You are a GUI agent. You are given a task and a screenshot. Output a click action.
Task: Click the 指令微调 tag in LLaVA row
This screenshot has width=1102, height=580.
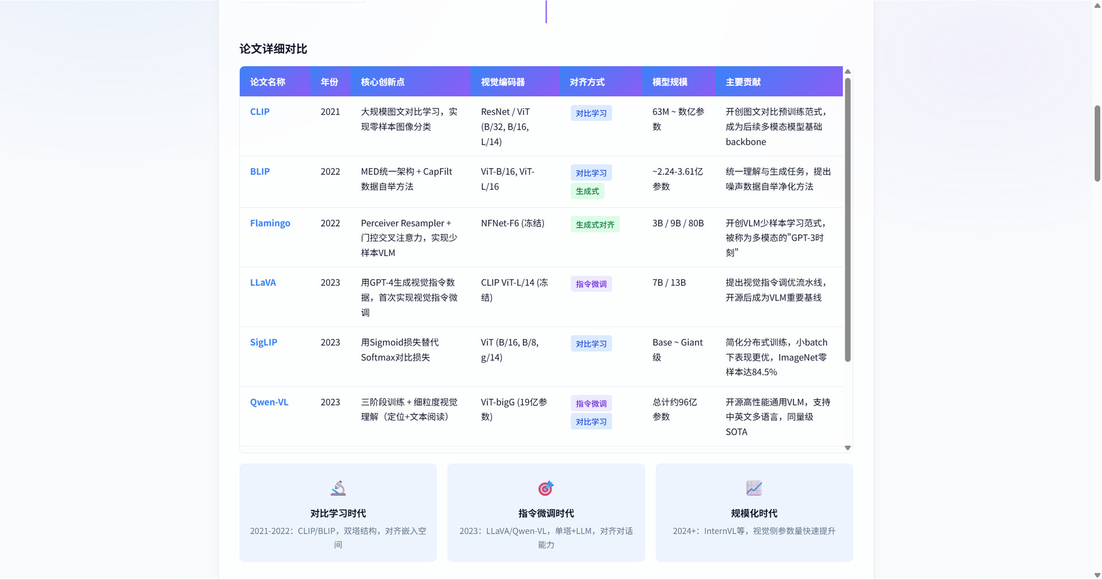click(x=591, y=284)
